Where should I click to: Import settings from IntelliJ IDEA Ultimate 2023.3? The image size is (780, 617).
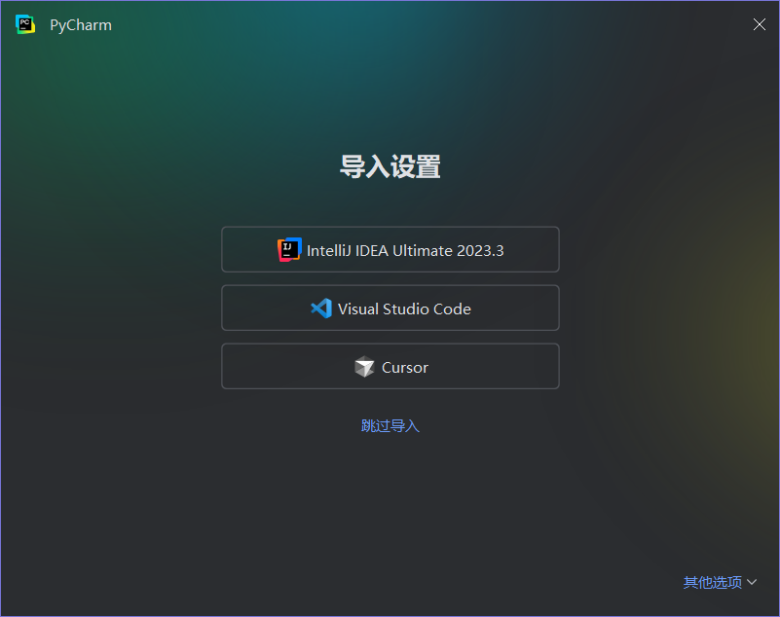click(390, 249)
